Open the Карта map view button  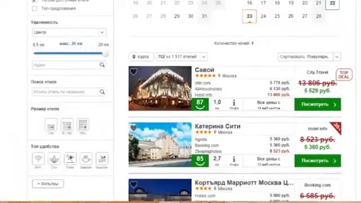[x=141, y=56]
